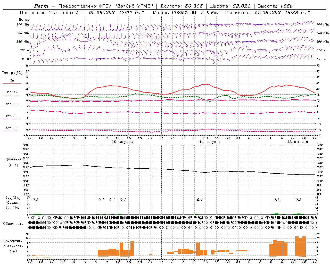Click the "Td 2м" dew point legend label
This screenshot has height=264, width=330.
coord(12,92)
